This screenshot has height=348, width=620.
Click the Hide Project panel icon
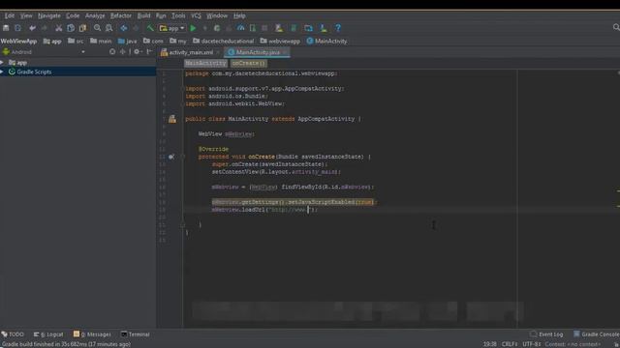149,51
